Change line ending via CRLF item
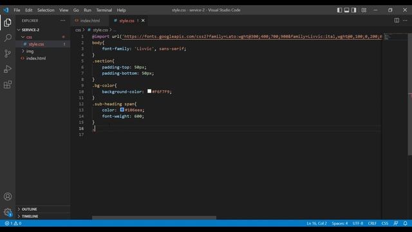412x232 pixels. coord(372,224)
